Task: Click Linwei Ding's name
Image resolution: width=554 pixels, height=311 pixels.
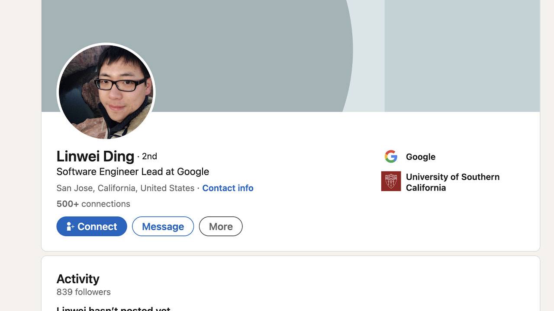Action: coord(95,156)
